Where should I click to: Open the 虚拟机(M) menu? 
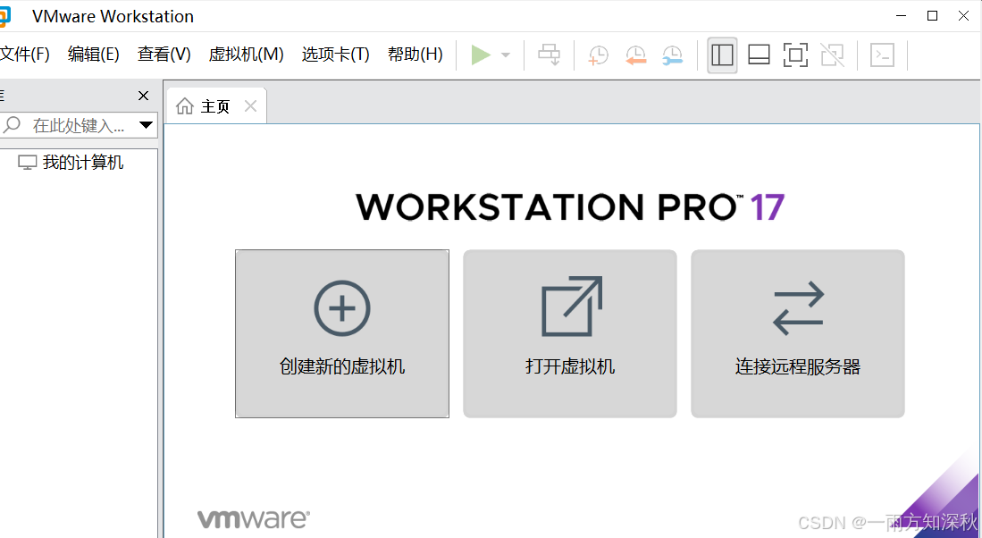click(x=246, y=55)
